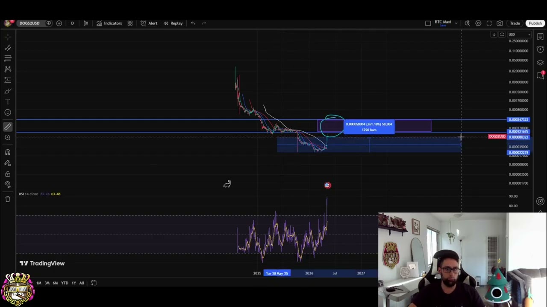Toggle hide all drawings eye
547x307 pixels.
tap(8, 184)
